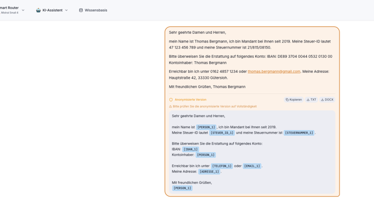
Task: Expand the KI-Assistent dropdown chevron
Action: coord(67,10)
